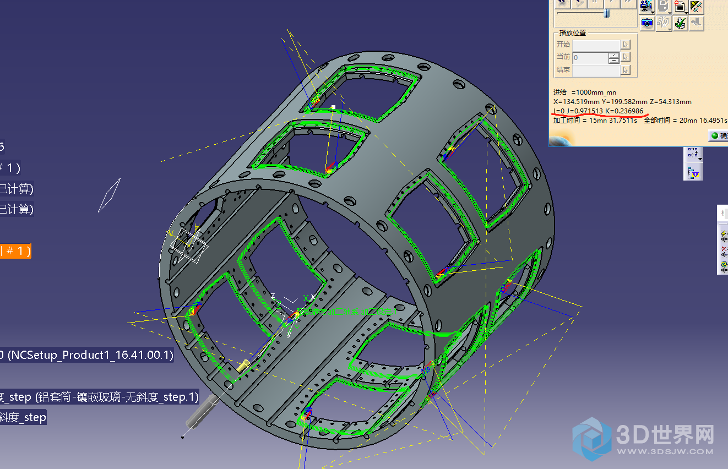This screenshot has height=469, width=728.
Task: Click the yellow lightning icon on floating toolbar
Action: (724, 237)
